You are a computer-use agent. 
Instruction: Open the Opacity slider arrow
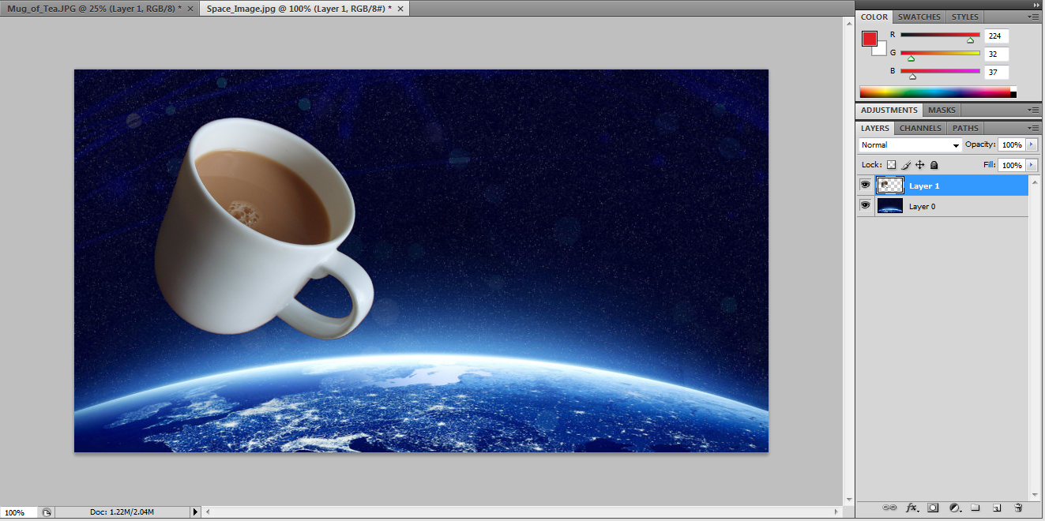click(1031, 144)
